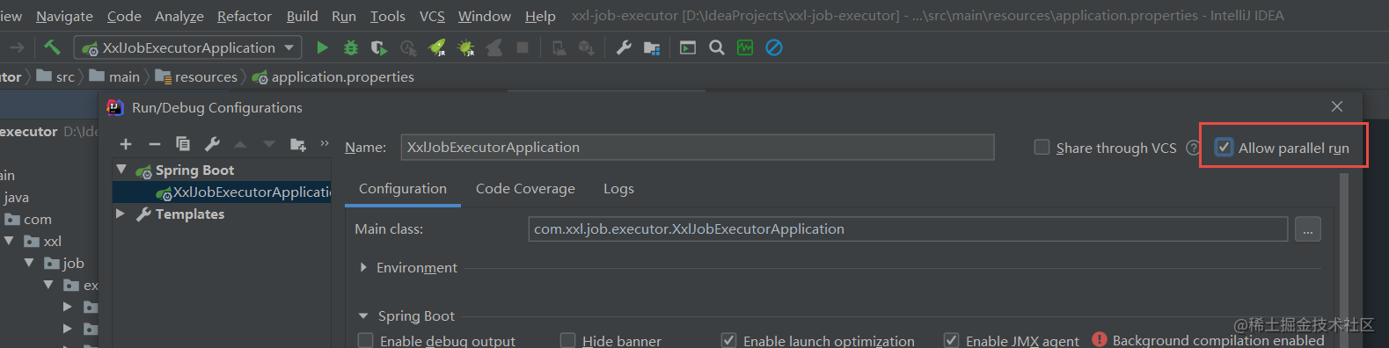Copy configuration icon in dialog toolbar
This screenshot has width=1389, height=348.
pos(183,143)
